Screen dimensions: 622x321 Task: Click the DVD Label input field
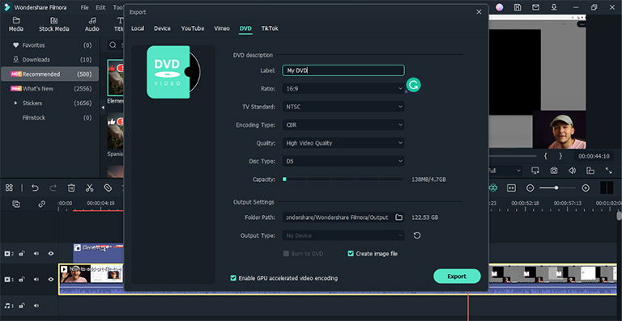(343, 70)
